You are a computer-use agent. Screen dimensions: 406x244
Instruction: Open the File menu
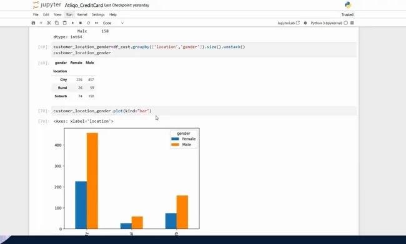point(36,14)
